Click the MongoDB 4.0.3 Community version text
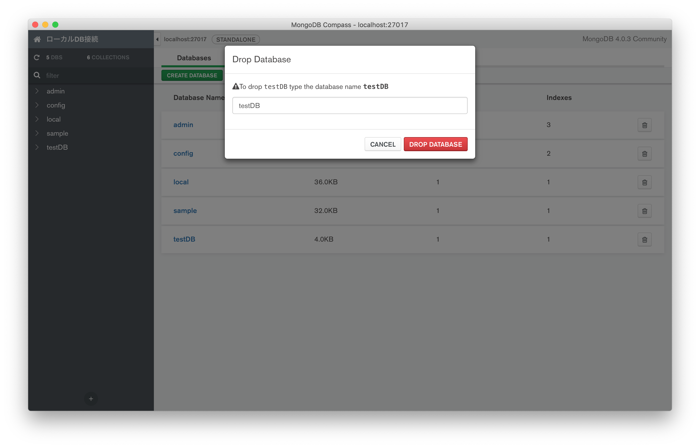The image size is (700, 448). (624, 39)
